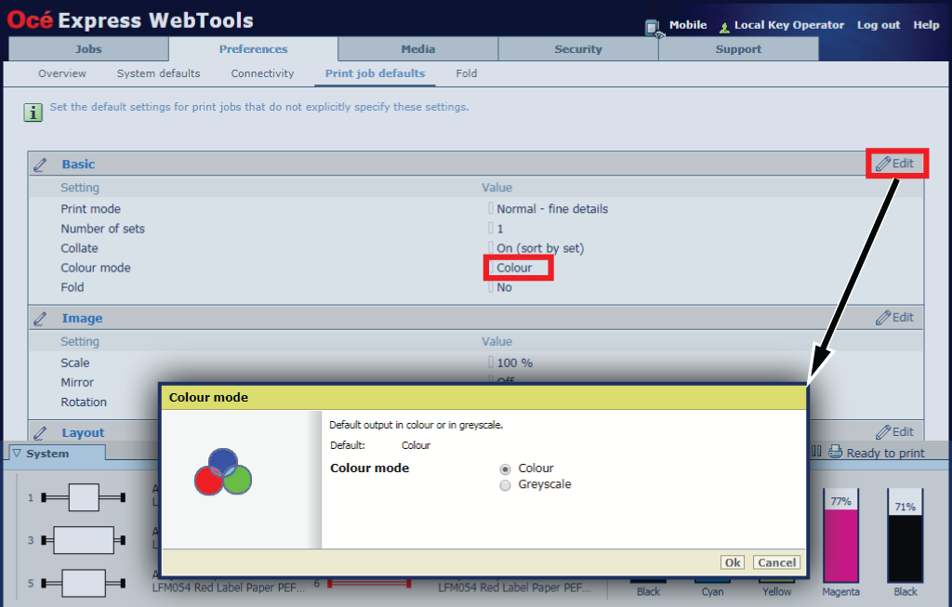Select the Colour radio button

pyautogui.click(x=505, y=469)
